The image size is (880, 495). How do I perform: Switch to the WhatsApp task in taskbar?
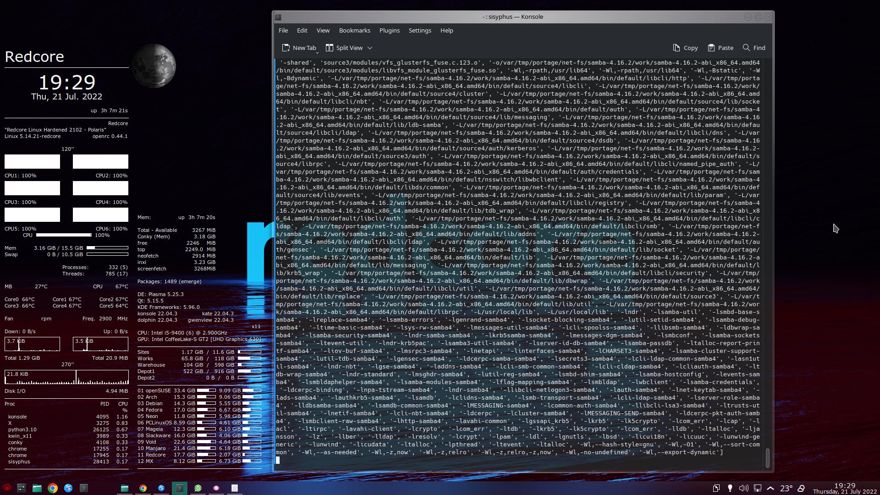[x=198, y=488]
